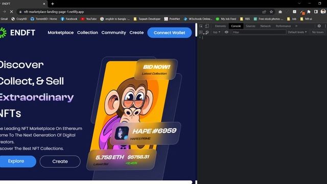Click the BID NOW! badge
This screenshot has width=327, height=184.
(x=156, y=70)
